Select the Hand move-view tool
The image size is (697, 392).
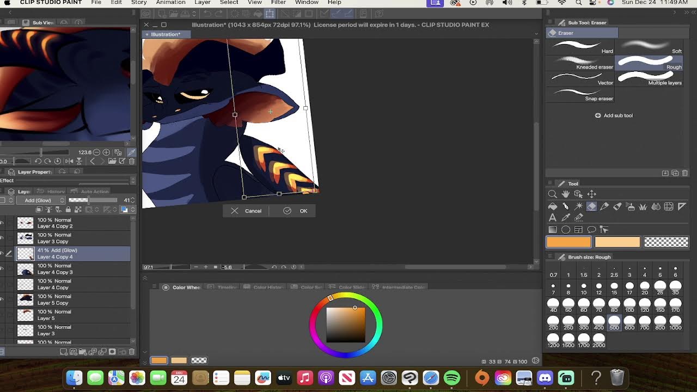566,194
